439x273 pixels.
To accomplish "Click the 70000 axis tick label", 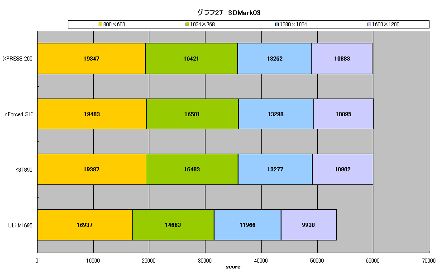I will tap(429, 261).
